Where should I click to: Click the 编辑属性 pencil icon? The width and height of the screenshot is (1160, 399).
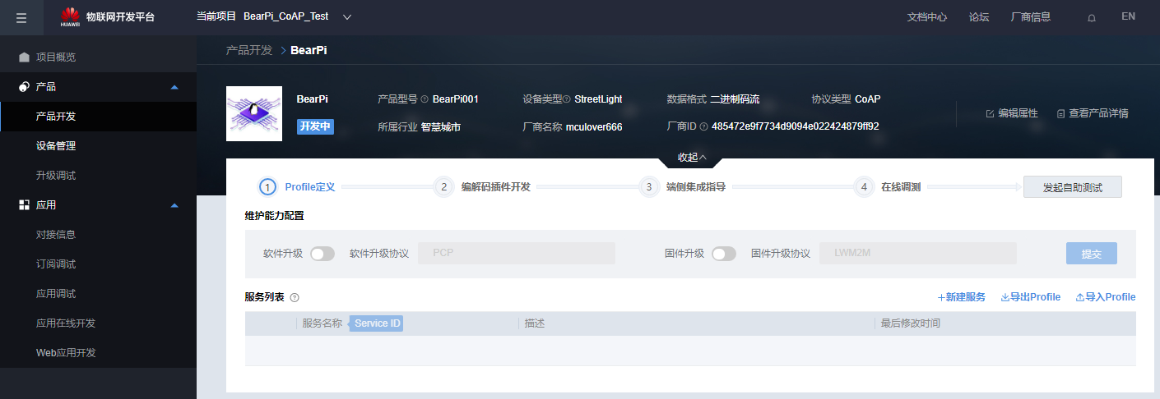990,113
